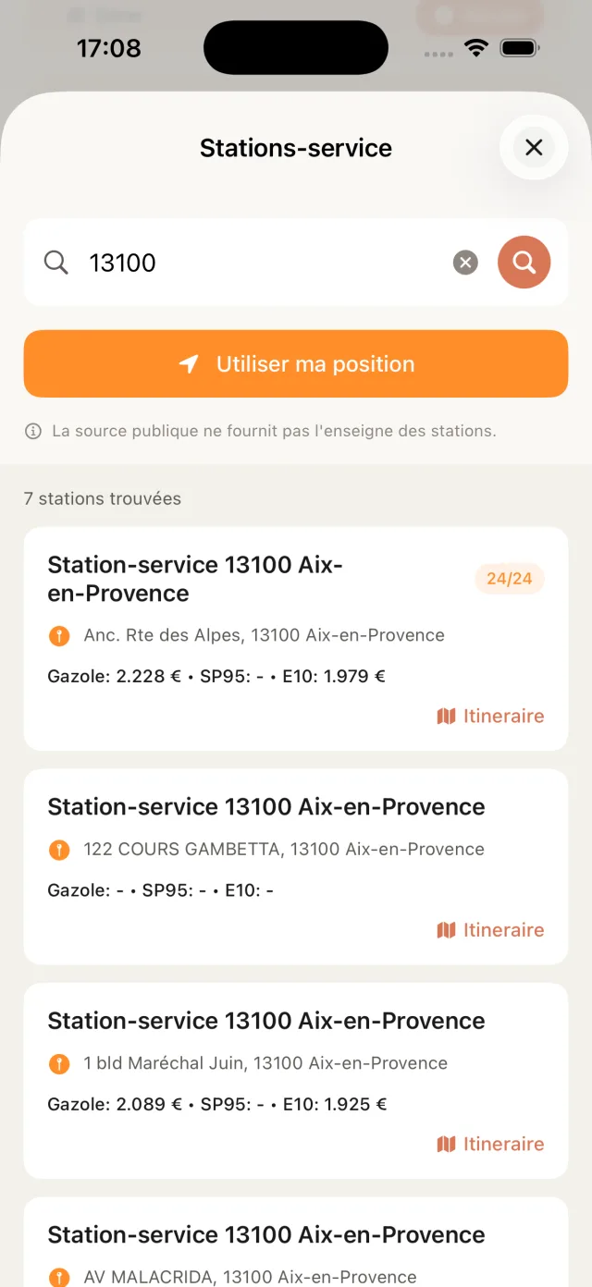Open Itineraire for 122 Cours Gambetta
The image size is (592, 1287).
[x=490, y=930]
